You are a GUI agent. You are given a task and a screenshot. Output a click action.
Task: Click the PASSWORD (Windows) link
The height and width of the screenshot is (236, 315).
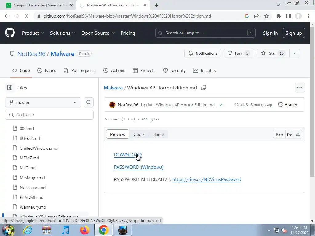(x=139, y=167)
